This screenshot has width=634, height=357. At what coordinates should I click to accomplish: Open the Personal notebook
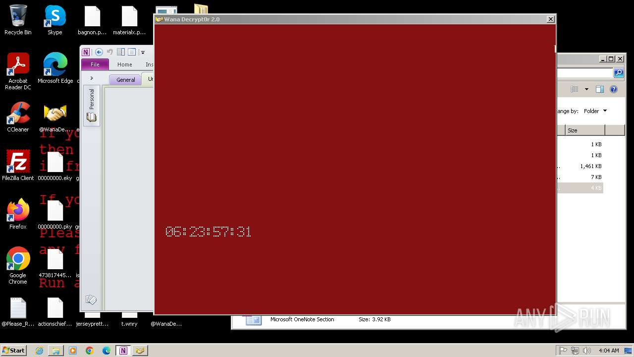[x=92, y=106]
